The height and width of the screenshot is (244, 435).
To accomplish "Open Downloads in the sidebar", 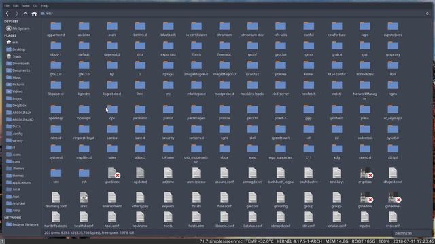I will 18,63.
